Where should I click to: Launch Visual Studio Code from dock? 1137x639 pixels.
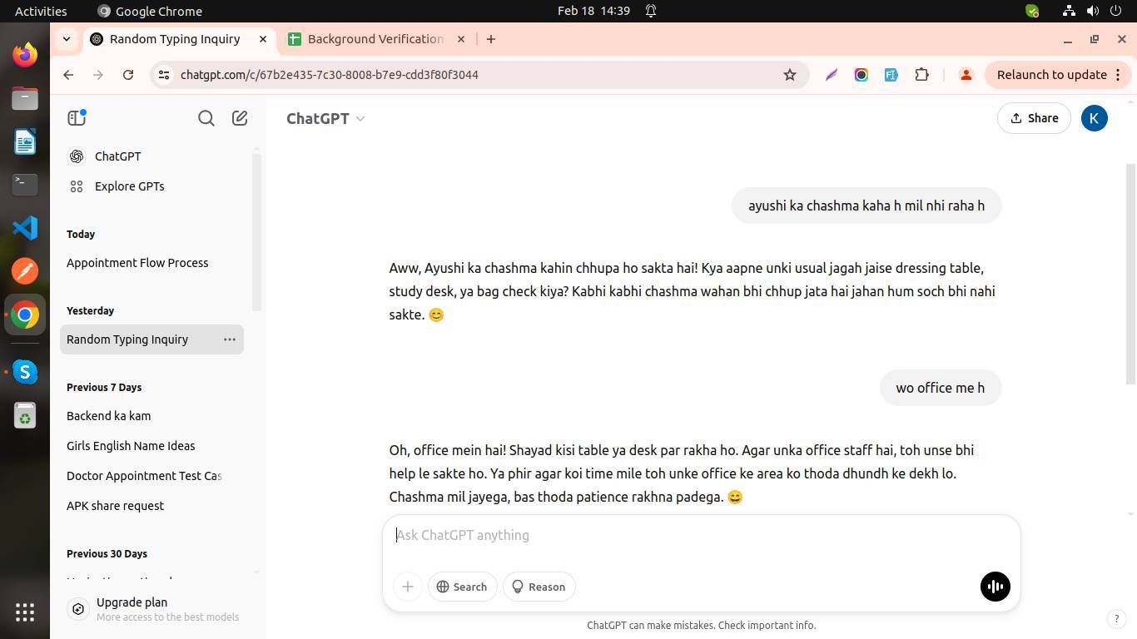pos(25,227)
